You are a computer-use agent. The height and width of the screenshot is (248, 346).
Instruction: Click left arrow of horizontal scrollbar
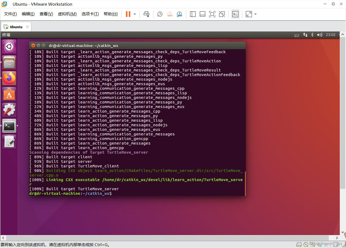pos(3,238)
